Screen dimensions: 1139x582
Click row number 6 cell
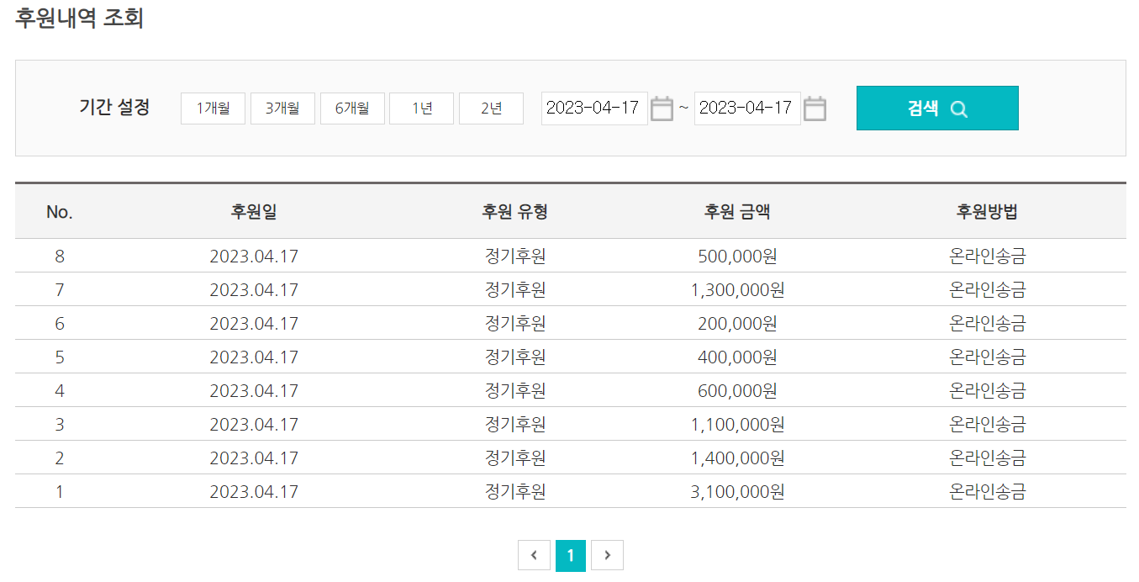60,324
